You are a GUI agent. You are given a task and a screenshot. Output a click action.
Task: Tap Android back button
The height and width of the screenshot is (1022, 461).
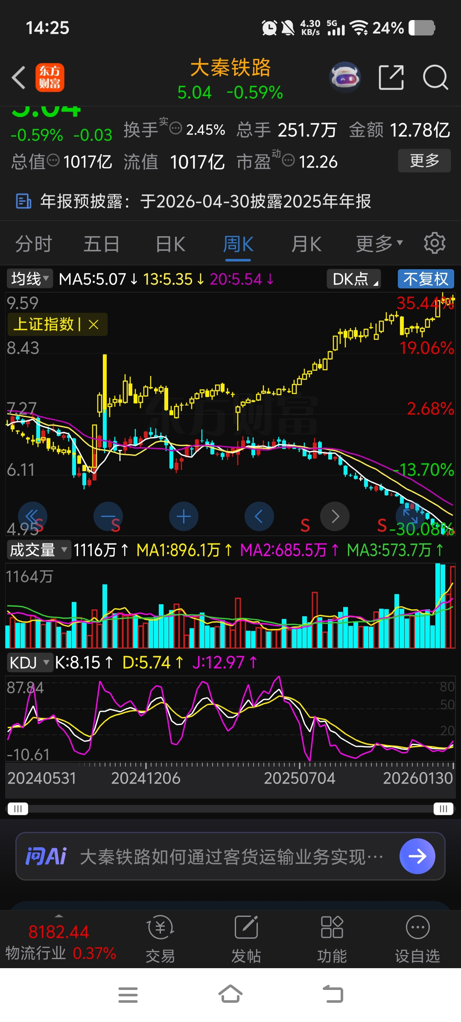[x=333, y=994]
